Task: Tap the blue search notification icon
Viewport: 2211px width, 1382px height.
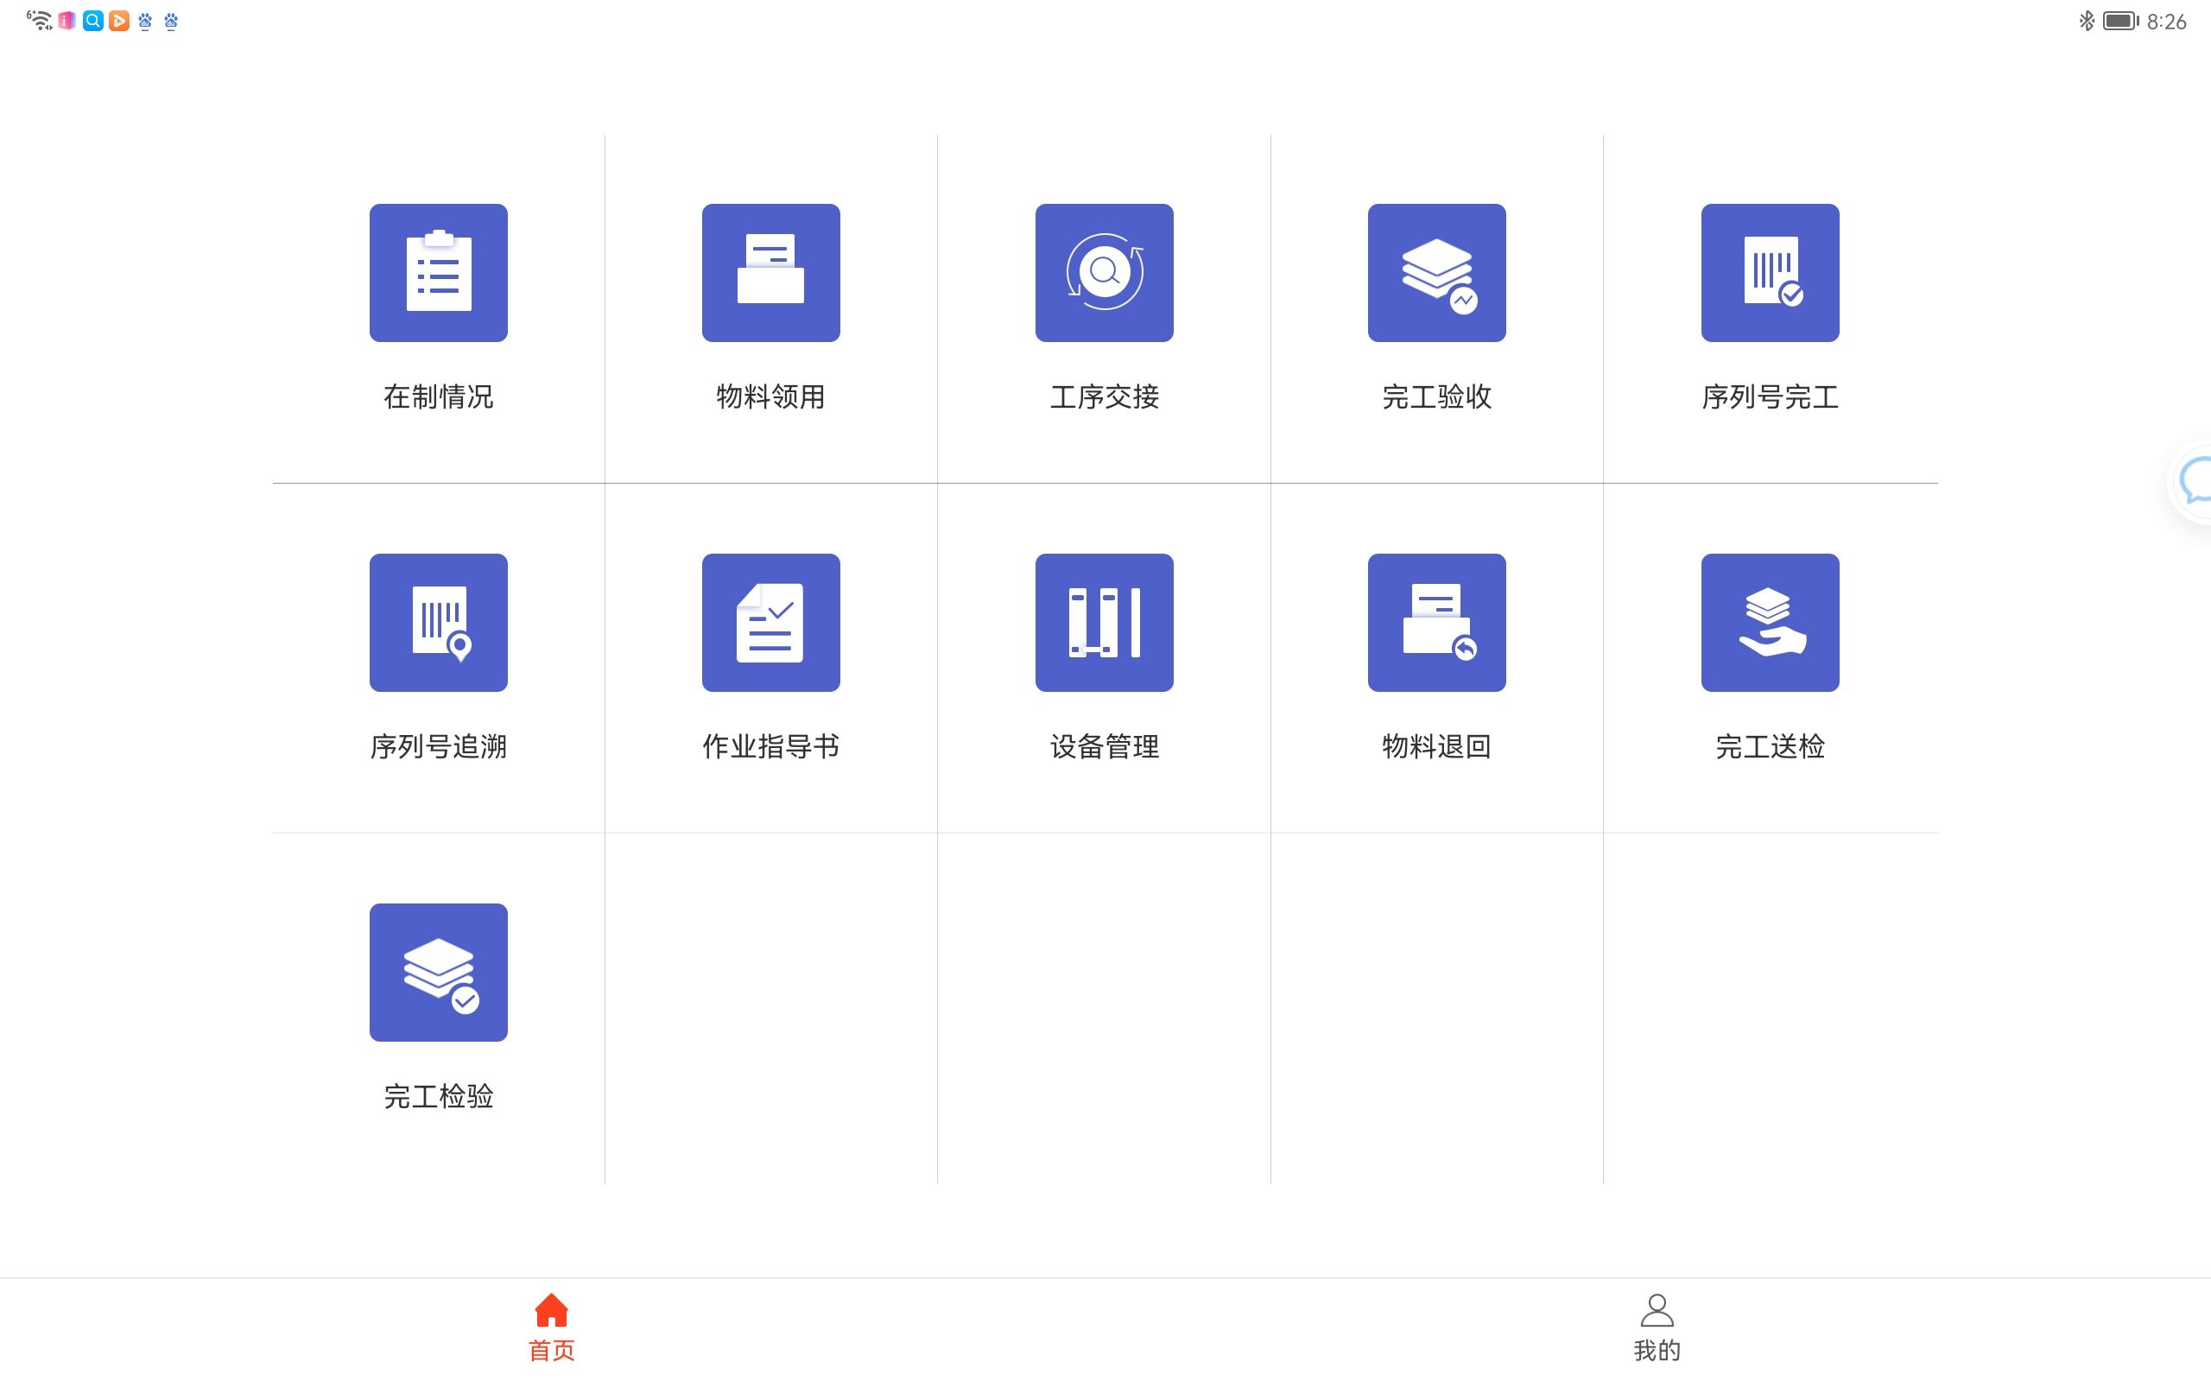Action: [x=92, y=20]
